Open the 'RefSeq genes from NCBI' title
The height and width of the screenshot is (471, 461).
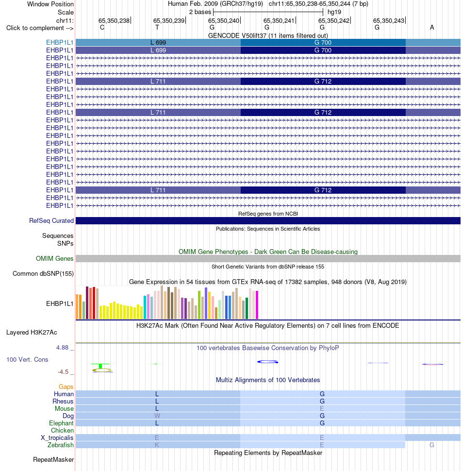pos(268,214)
